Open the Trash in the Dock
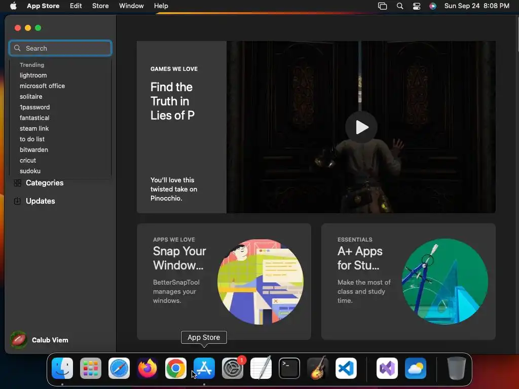Screen dimensions: 519x389 (x=457, y=368)
